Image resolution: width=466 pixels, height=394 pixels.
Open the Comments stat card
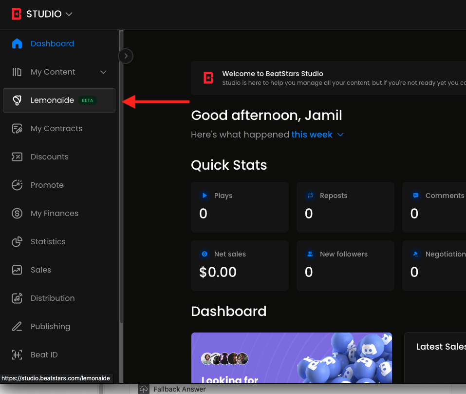[x=434, y=207]
